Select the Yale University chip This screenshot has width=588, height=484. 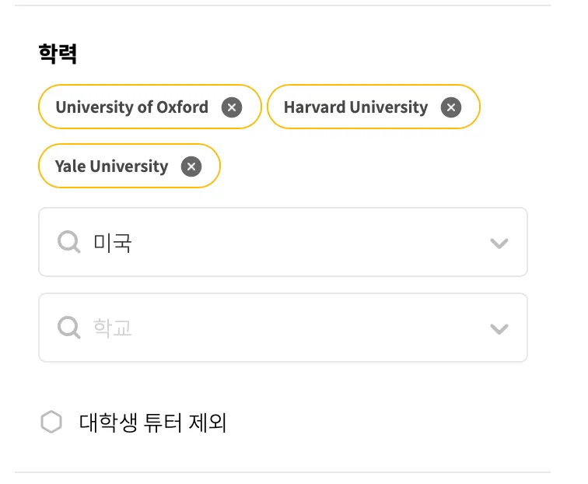[x=129, y=166]
